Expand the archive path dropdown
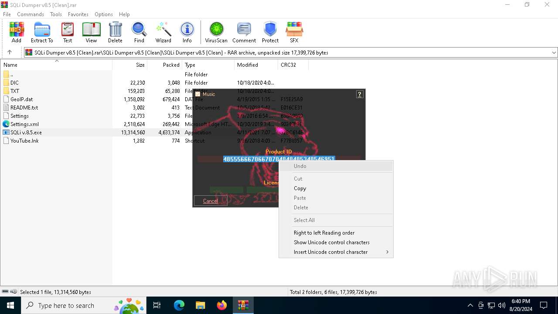 pos(554,52)
